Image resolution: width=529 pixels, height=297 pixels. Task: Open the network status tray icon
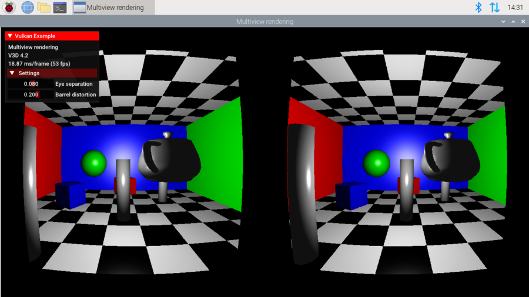[494, 8]
